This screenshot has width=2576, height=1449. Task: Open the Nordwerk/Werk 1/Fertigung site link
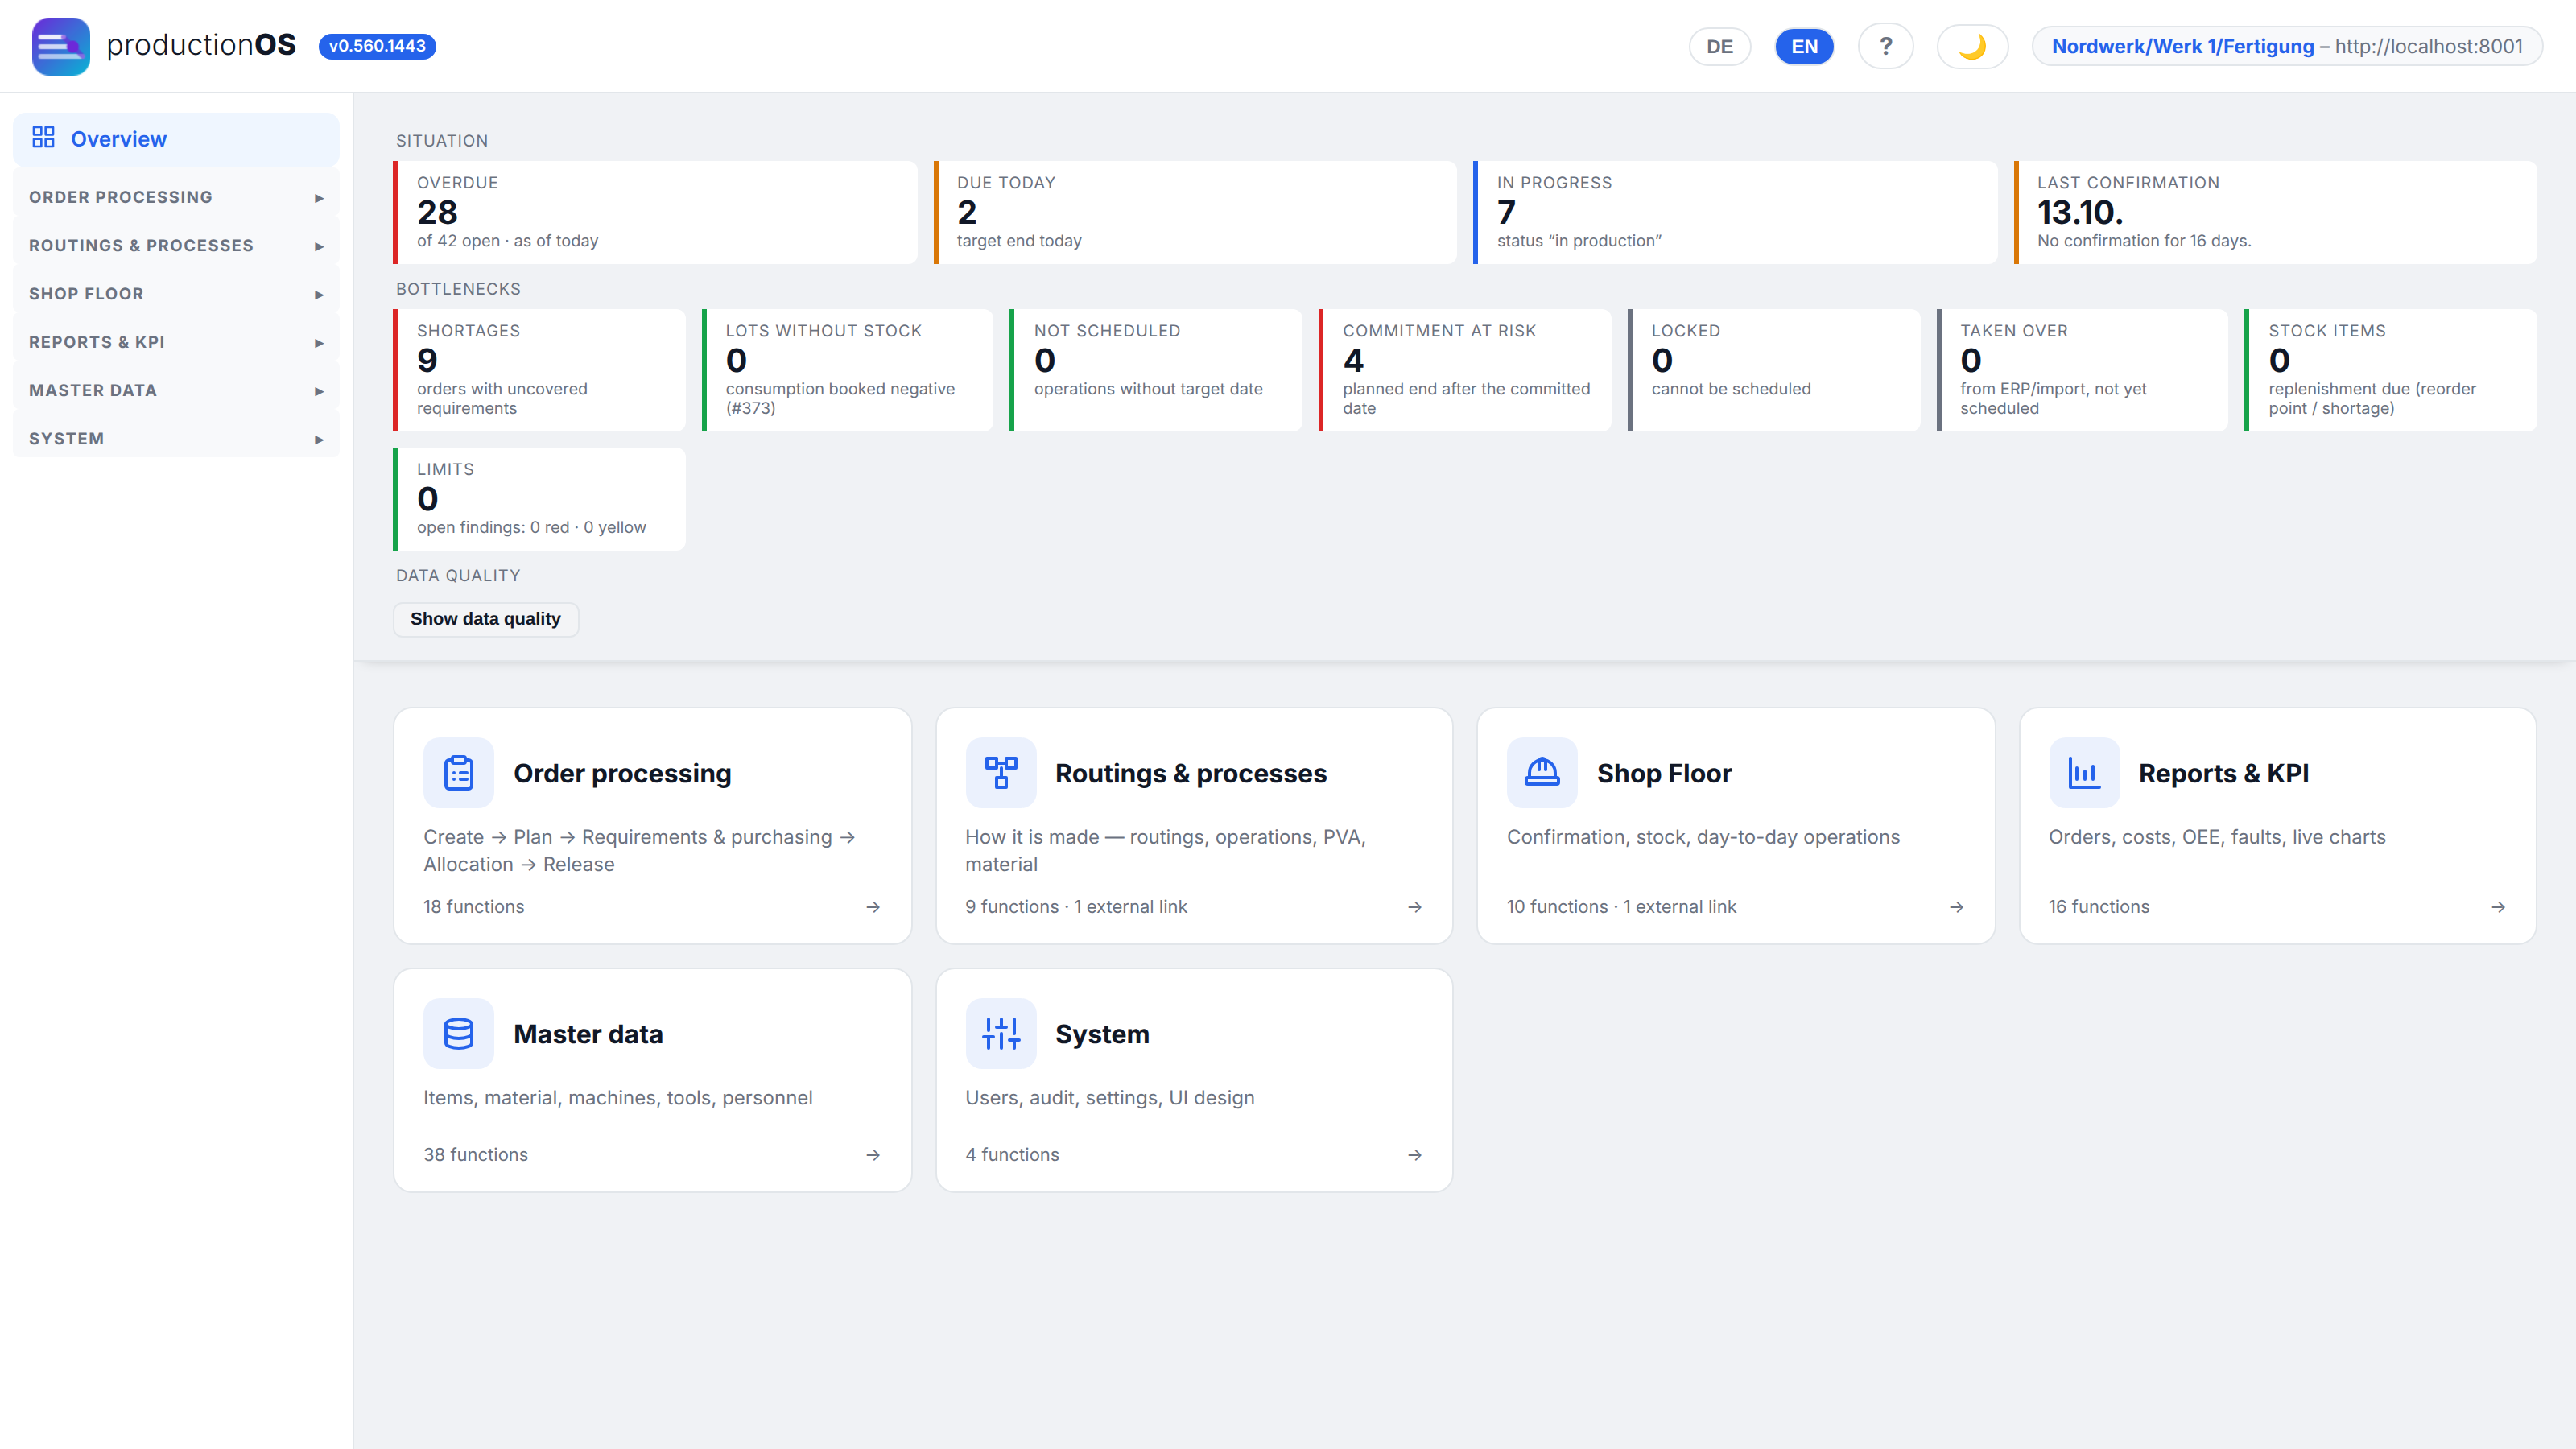[x=2182, y=46]
